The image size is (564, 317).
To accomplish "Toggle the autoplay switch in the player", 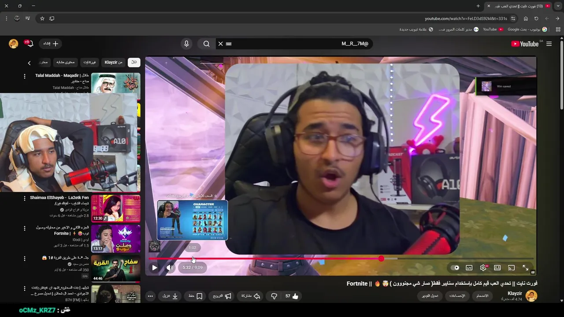I will 455,268.
